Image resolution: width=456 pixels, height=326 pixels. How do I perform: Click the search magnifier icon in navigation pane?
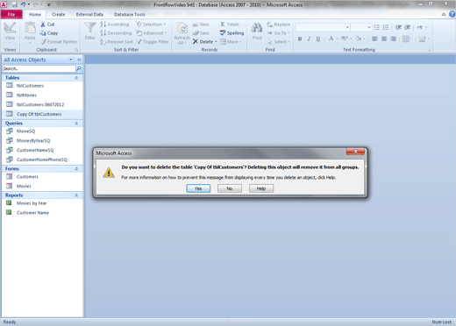[x=79, y=68]
